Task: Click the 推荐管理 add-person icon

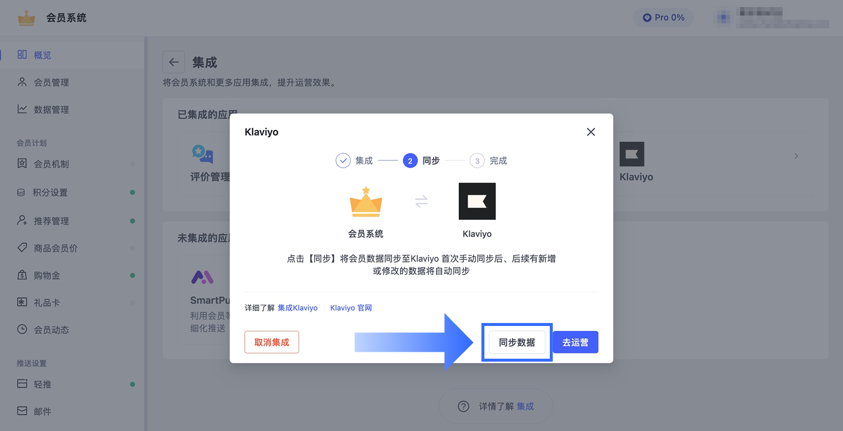Action: click(x=22, y=220)
